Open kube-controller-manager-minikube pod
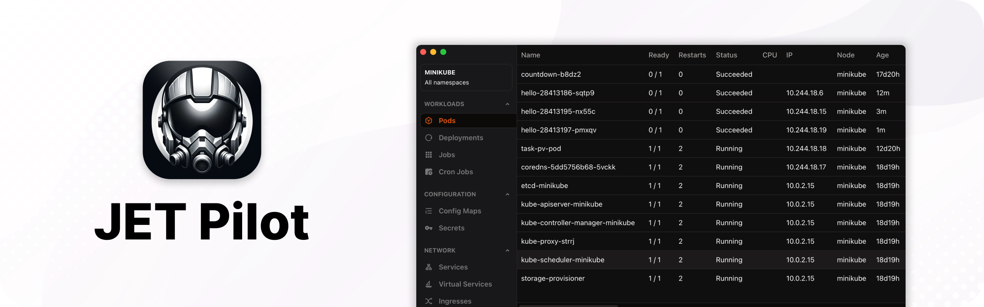984x307 pixels. (711, 223)
